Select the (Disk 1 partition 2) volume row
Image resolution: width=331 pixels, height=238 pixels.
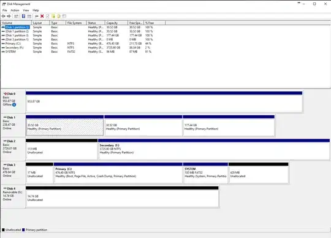(17, 31)
